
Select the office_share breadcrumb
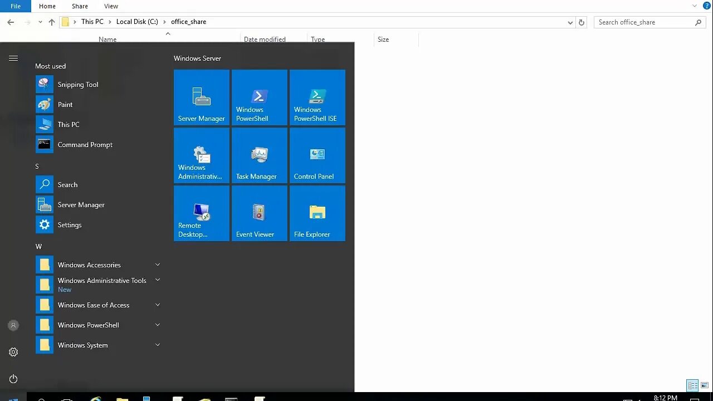188,22
